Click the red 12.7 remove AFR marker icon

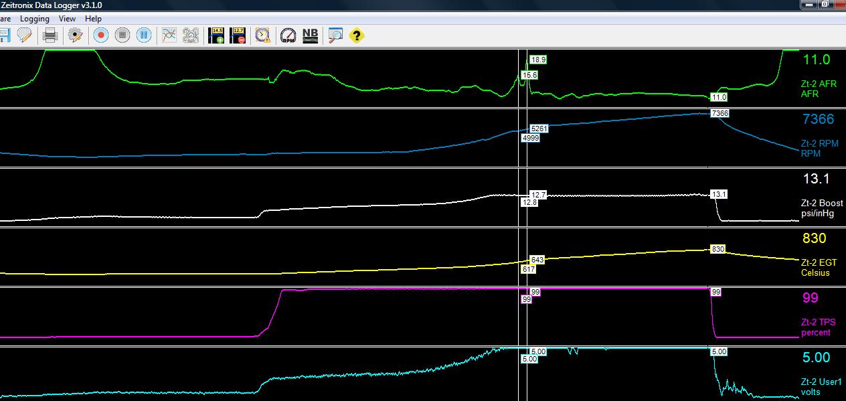pos(238,35)
